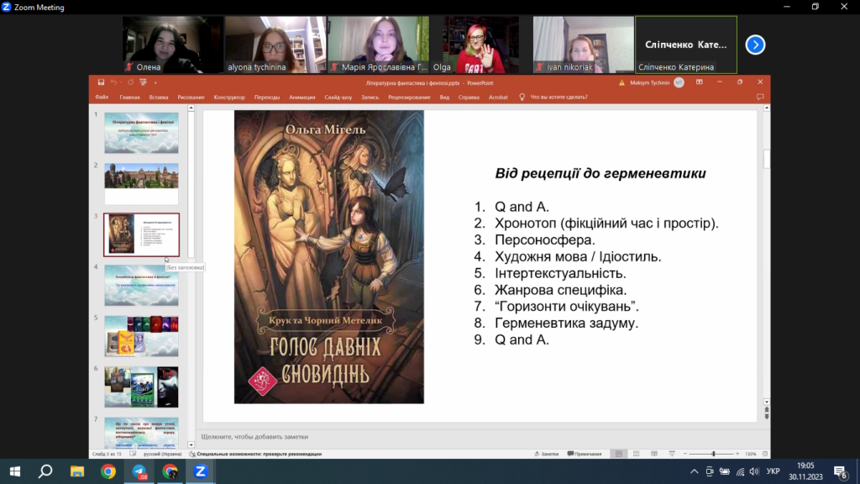860x484 pixels.
Task: Click the 'Что вы хотите сделать?' search box
Action: click(x=558, y=97)
